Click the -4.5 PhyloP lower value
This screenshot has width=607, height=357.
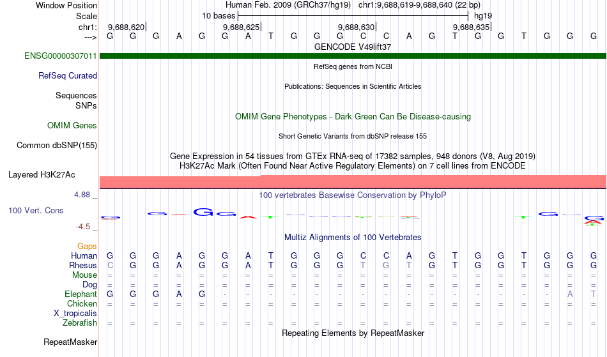(83, 227)
